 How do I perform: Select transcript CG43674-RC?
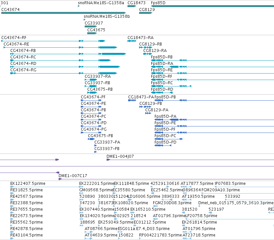click(x=61, y=60)
